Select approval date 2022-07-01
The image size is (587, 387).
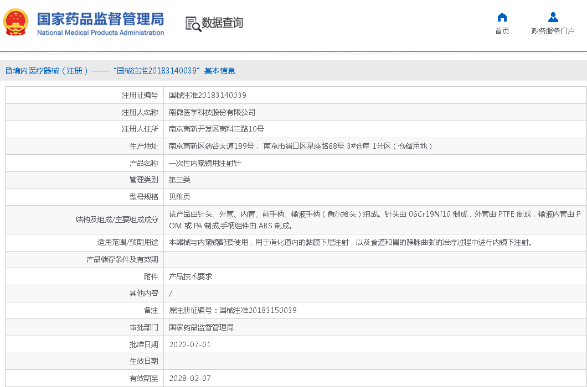click(190, 344)
